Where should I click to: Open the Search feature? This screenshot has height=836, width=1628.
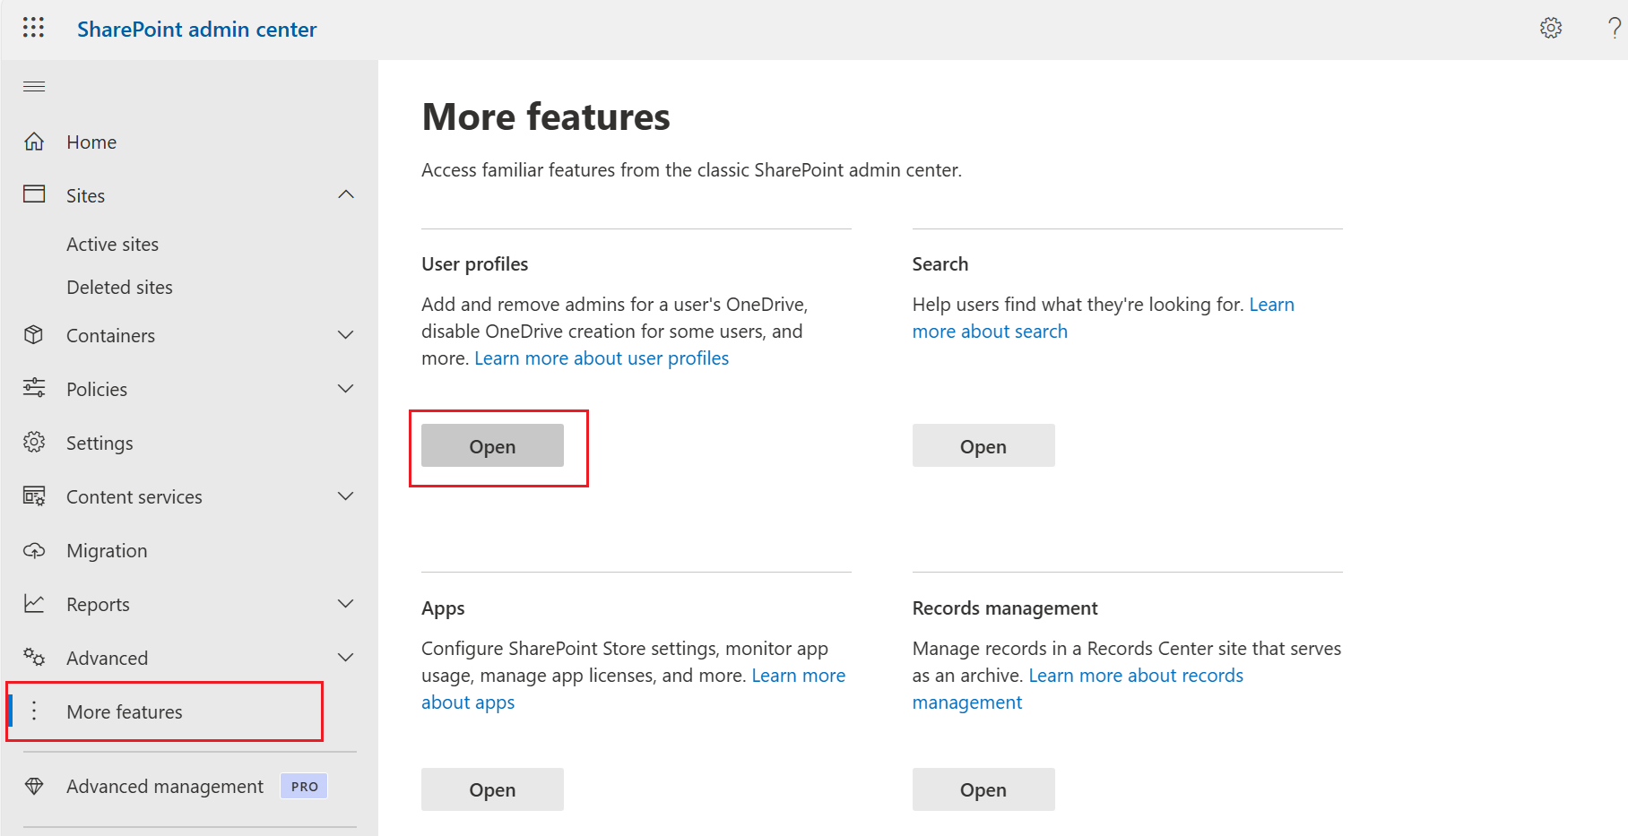coord(983,445)
